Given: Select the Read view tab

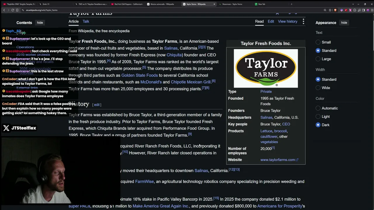Looking at the screenshot, I should point(259,21).
